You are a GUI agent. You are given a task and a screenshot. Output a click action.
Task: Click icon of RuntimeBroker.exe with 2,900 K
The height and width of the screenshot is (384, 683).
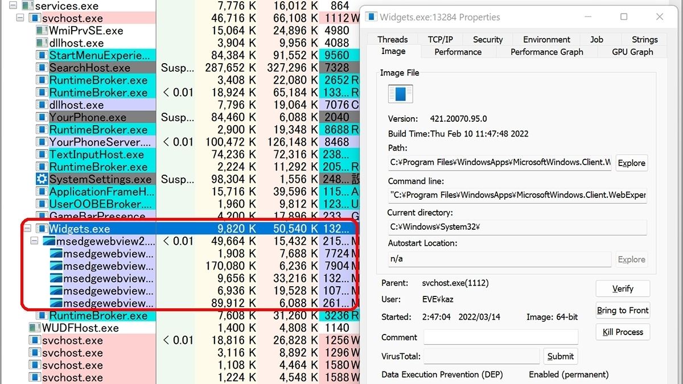pyautogui.click(x=42, y=130)
